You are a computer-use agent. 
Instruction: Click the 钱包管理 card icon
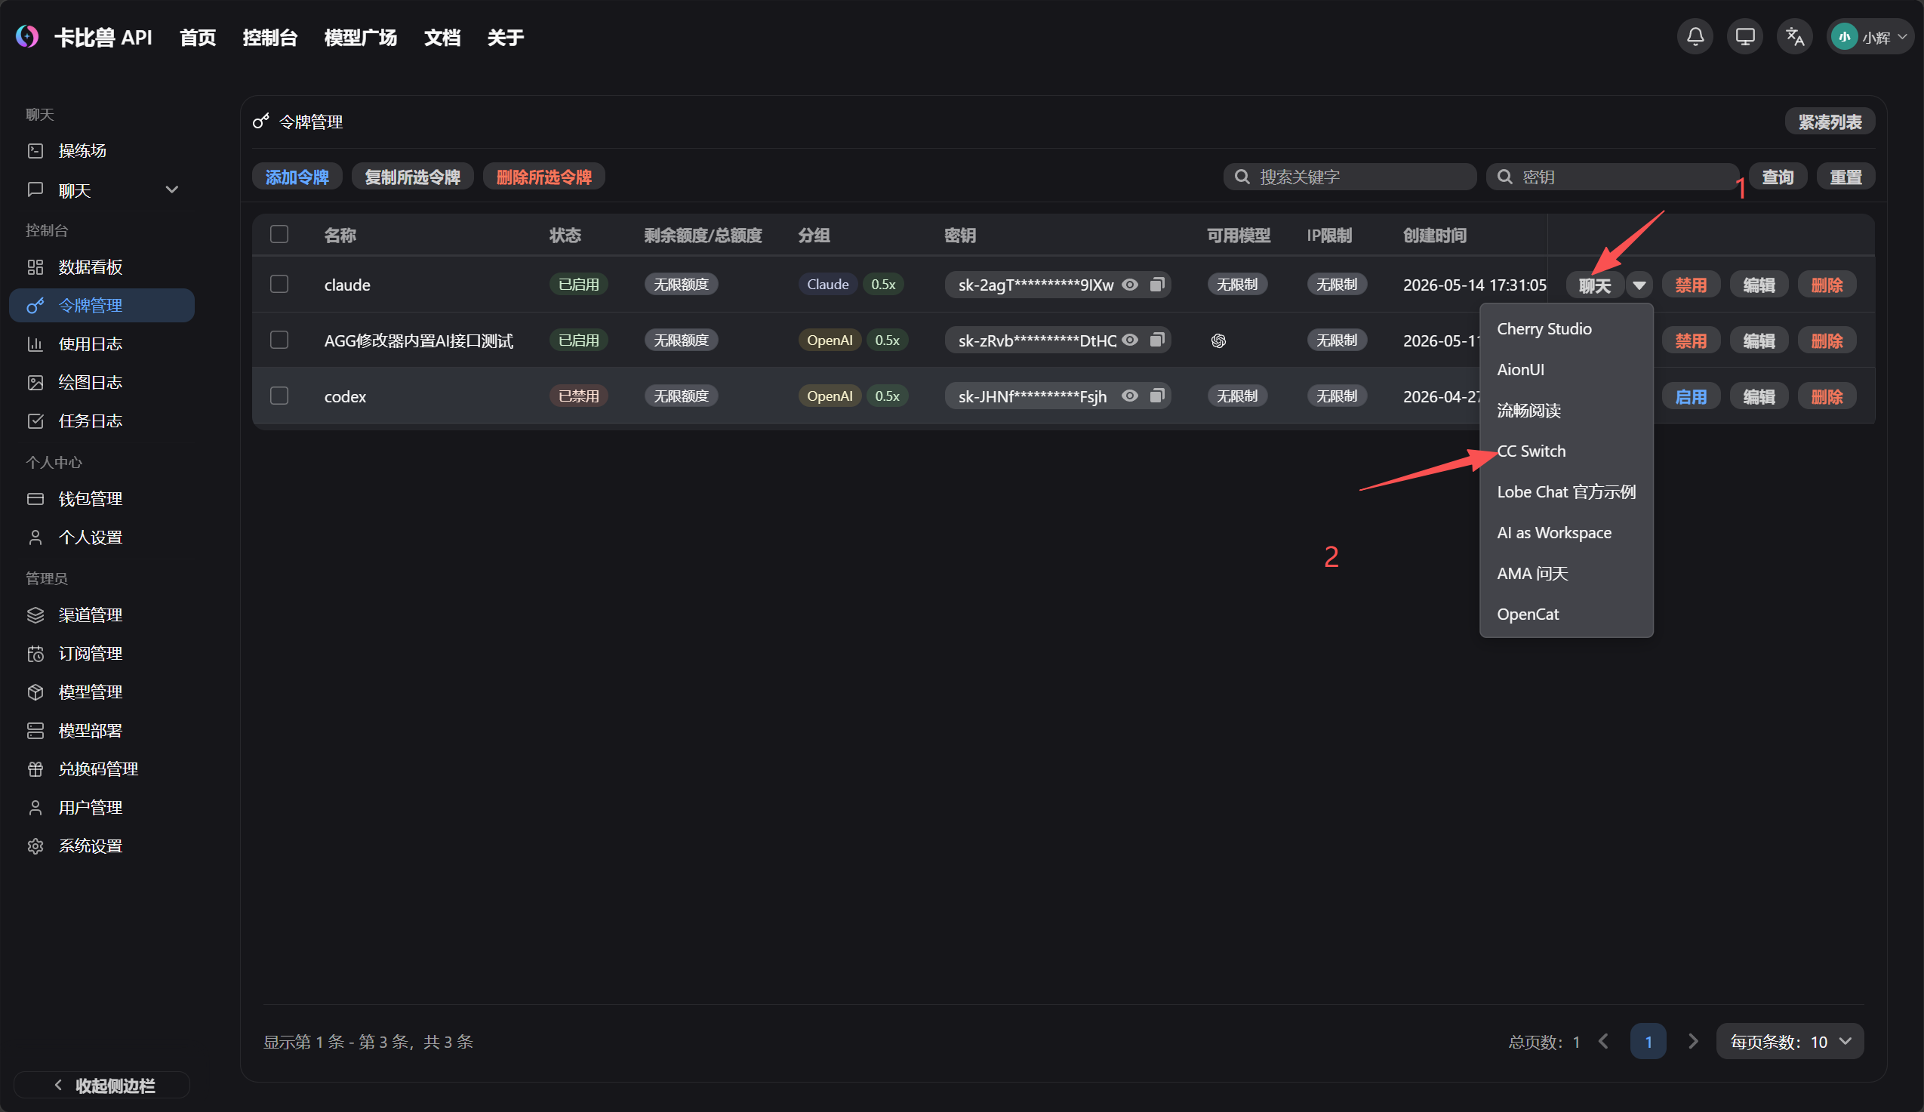(x=35, y=499)
